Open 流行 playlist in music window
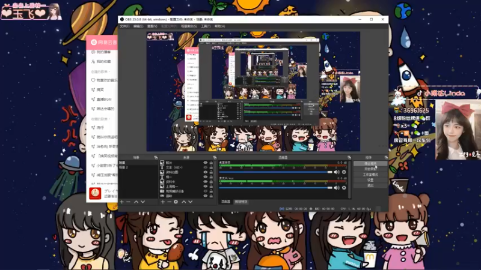The width and height of the screenshot is (481, 270). click(100, 127)
